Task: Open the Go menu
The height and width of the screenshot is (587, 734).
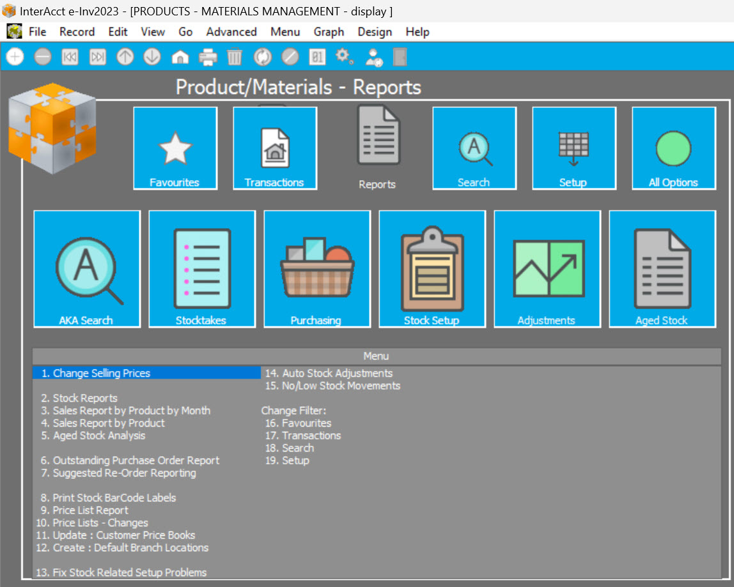Action: tap(185, 32)
